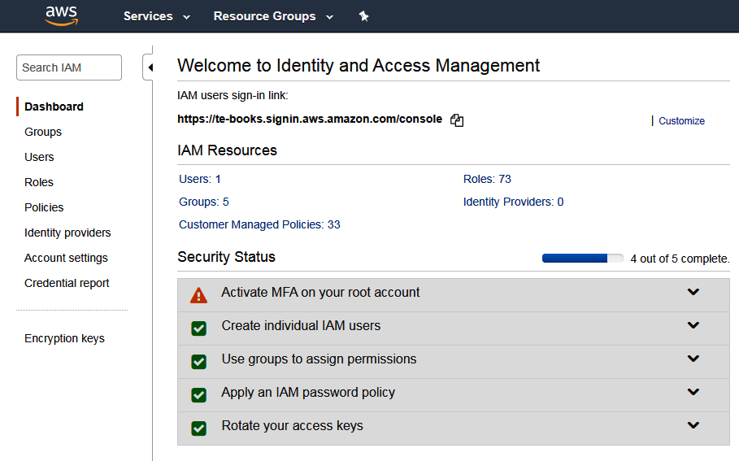
Task: Expand Rotate your access keys row
Action: pyautogui.click(x=693, y=425)
